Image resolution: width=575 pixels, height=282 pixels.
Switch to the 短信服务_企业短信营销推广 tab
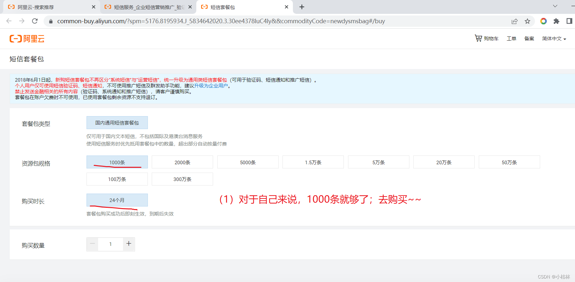pyautogui.click(x=148, y=7)
